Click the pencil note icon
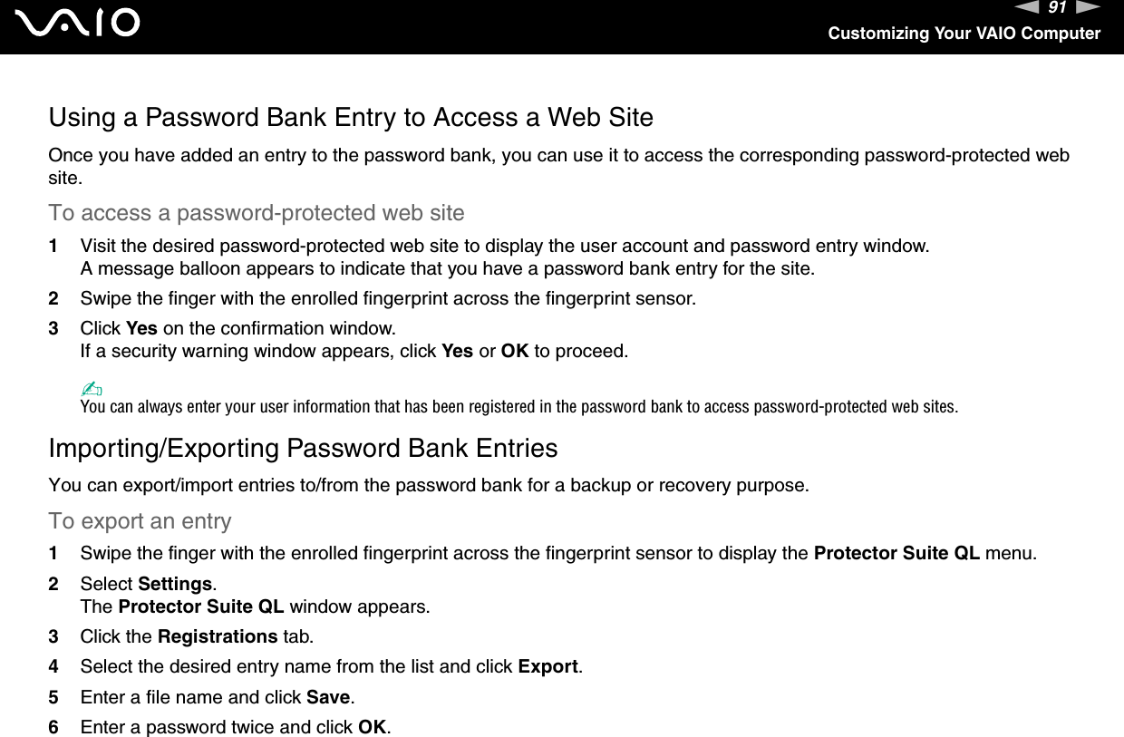This screenshot has height=737, width=1124. pos(89,387)
